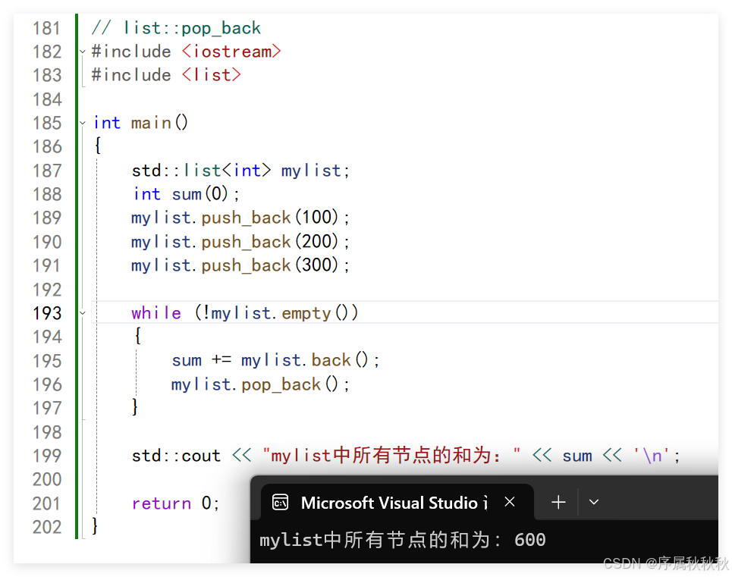Screen dimensions: 732x577
Task: Click console output text 'mylist中所有节点的和为：'
Action: (x=380, y=540)
